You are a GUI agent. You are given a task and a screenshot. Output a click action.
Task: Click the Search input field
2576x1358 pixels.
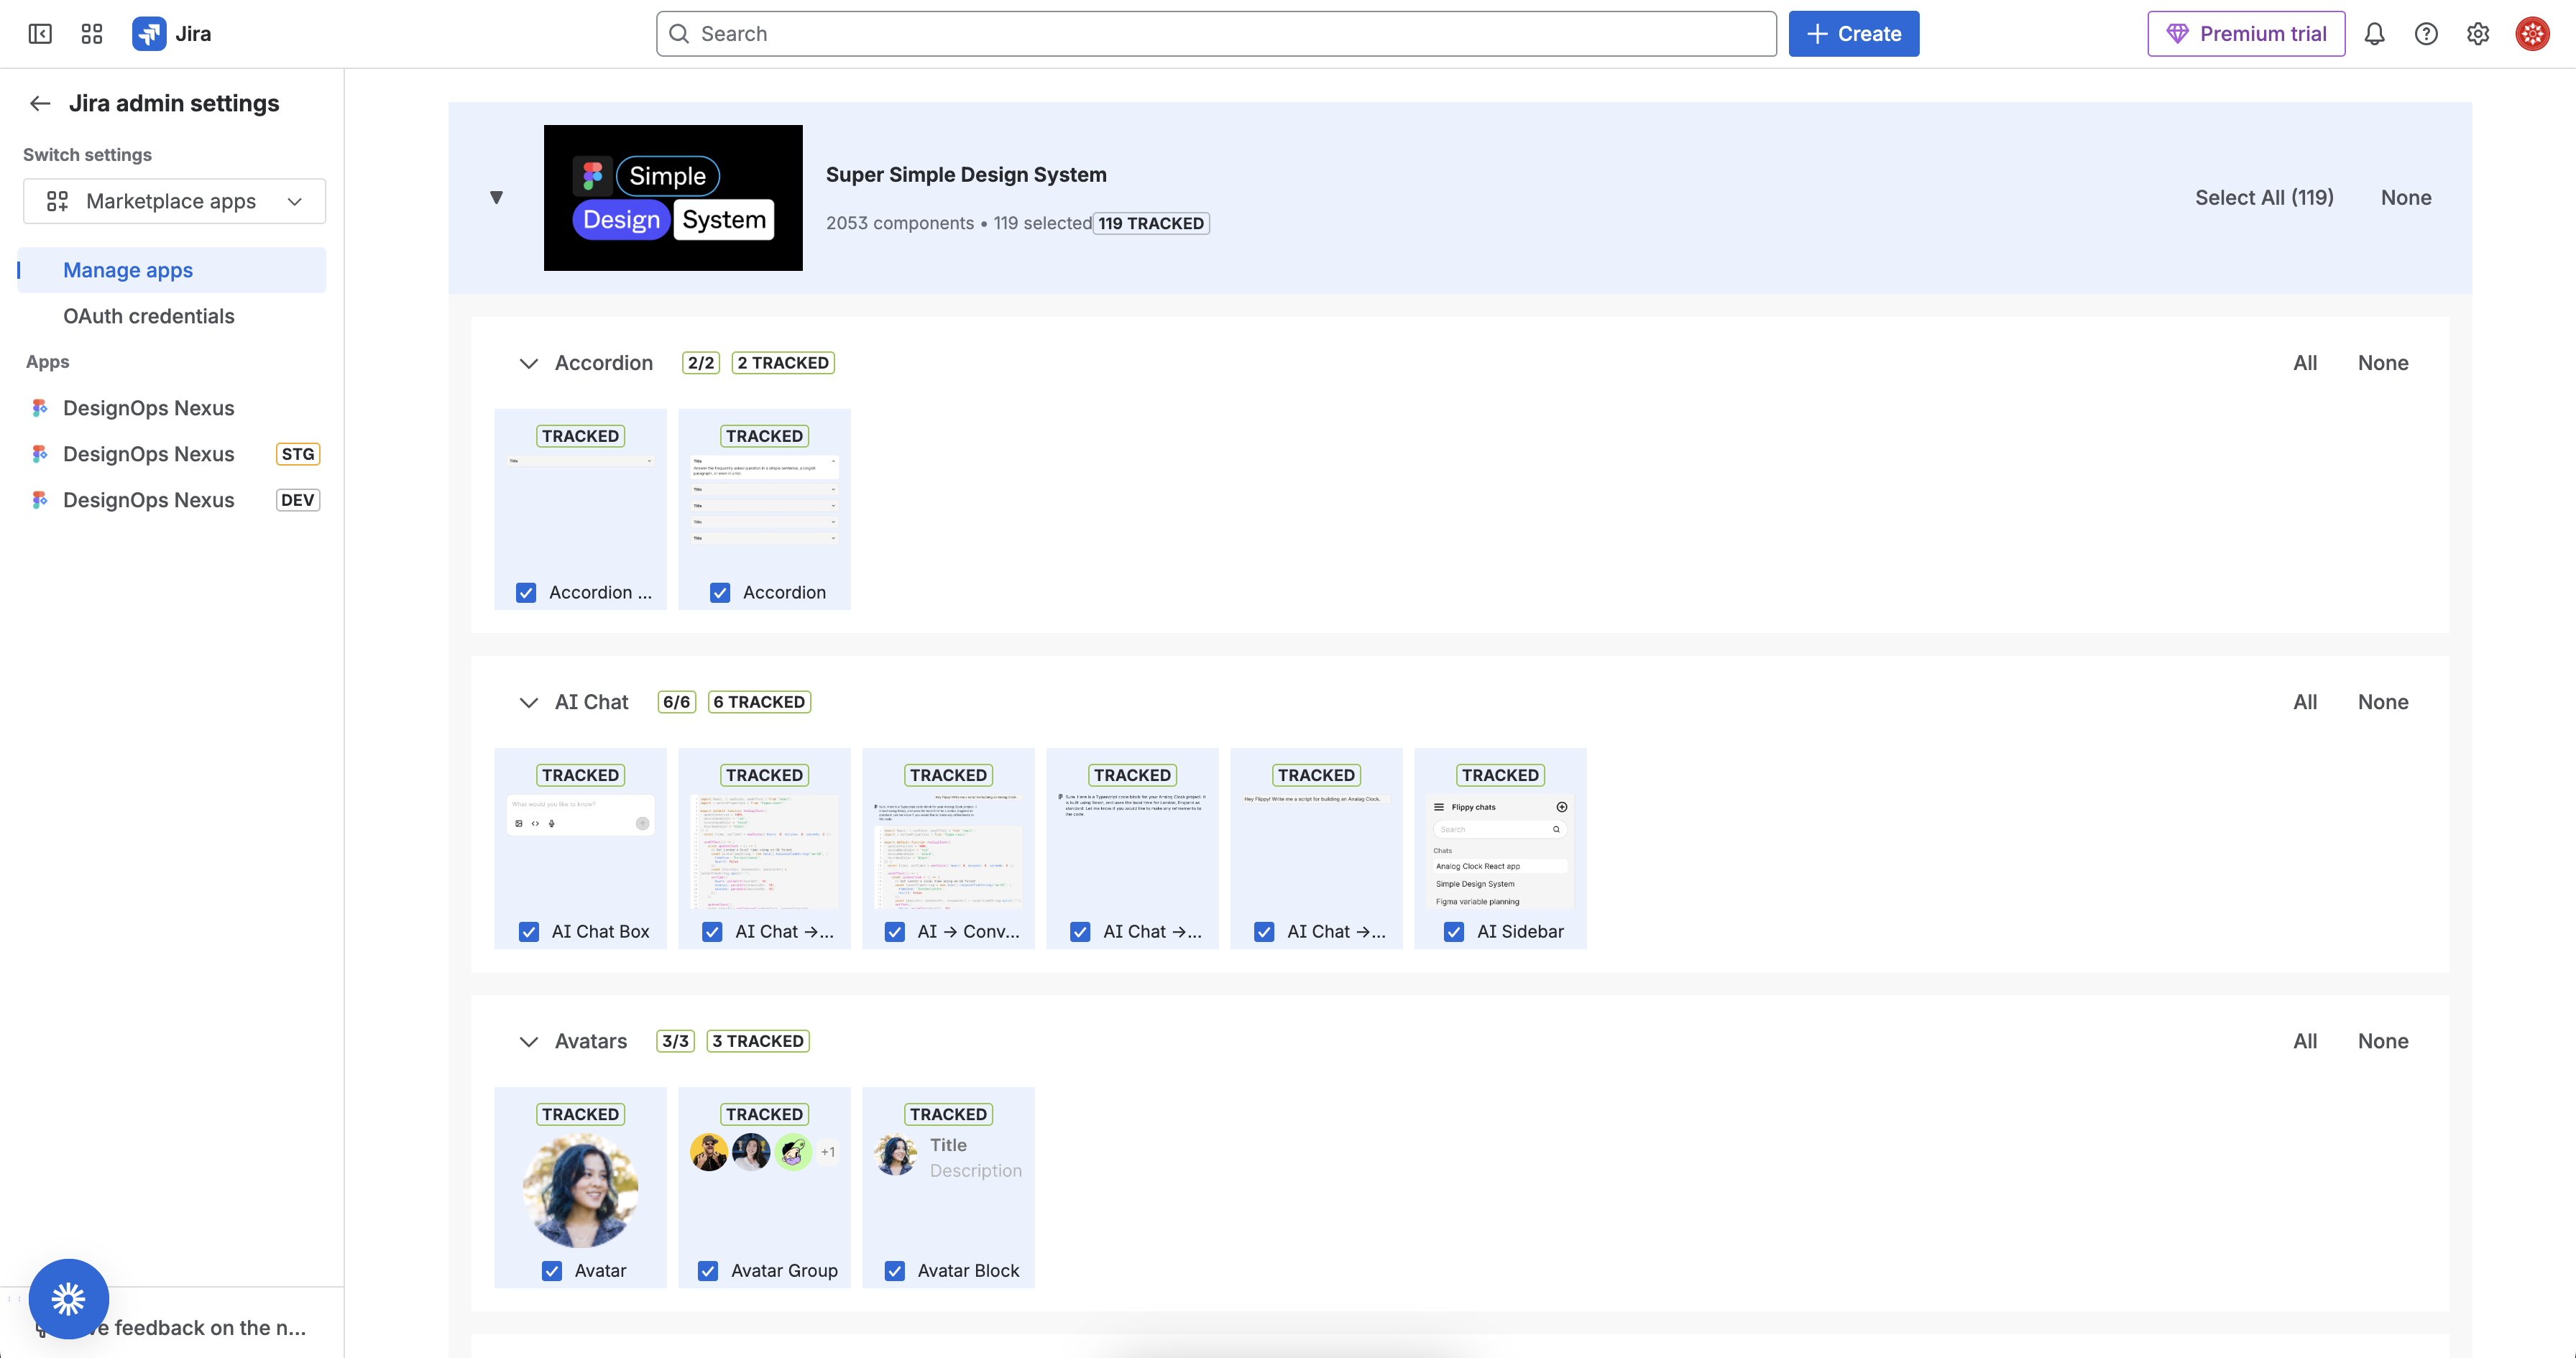point(1215,34)
